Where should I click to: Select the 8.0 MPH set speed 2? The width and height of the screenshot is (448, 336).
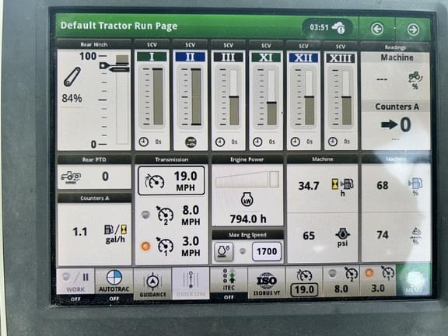[x=172, y=215]
